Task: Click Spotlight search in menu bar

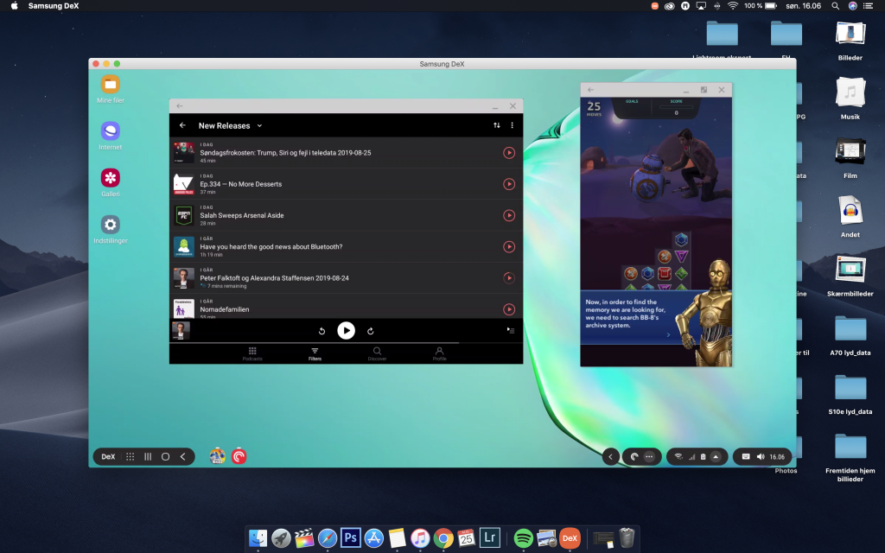Action: point(836,6)
